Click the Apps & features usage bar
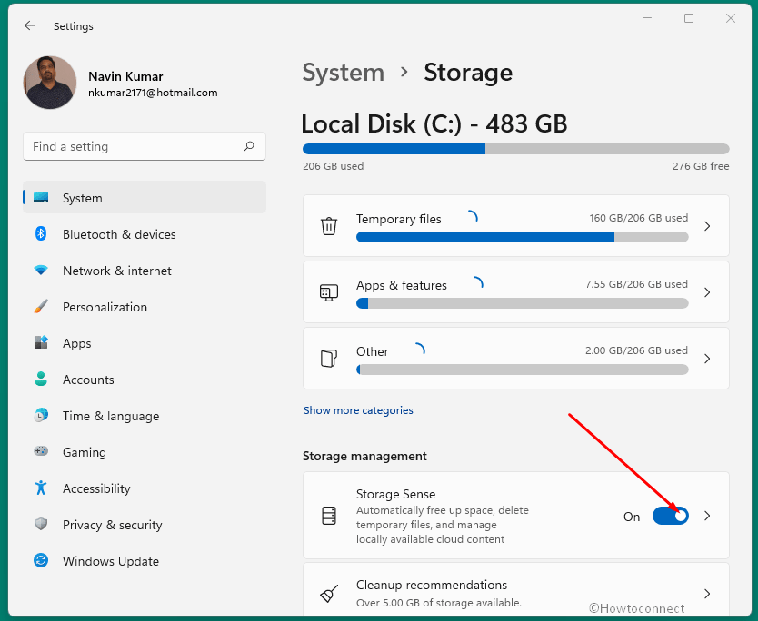758x621 pixels. pyautogui.click(x=522, y=303)
